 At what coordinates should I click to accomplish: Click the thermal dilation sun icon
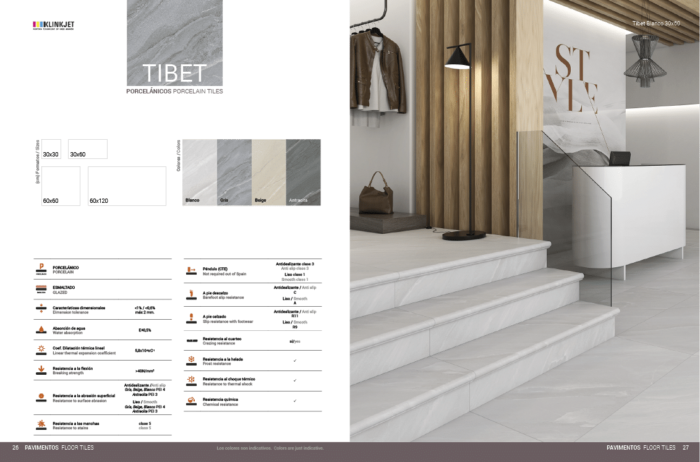42,350
